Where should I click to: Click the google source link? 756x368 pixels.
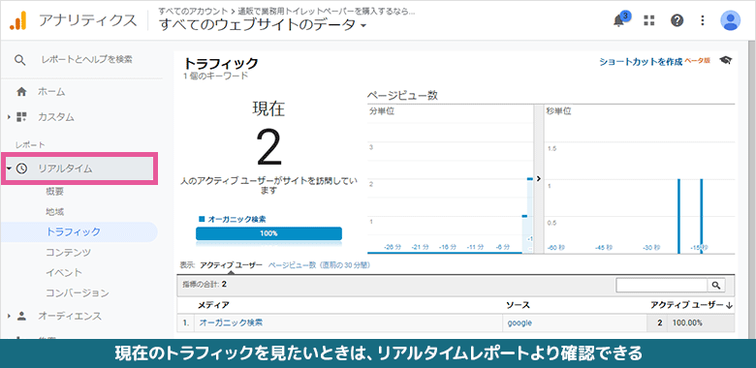coord(520,322)
